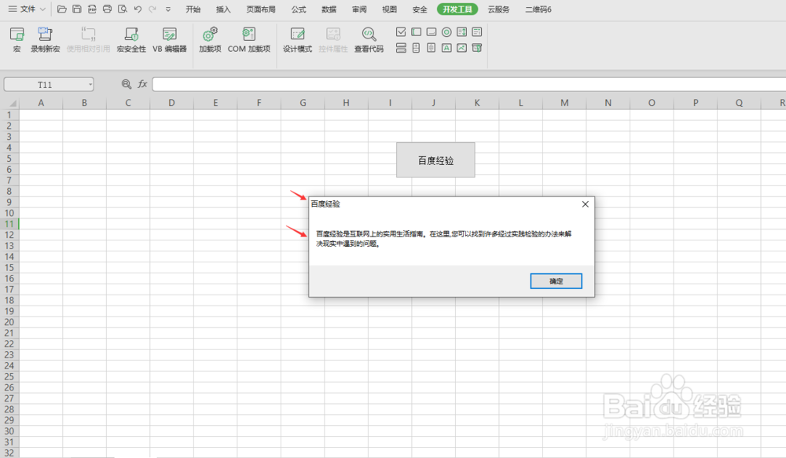The image size is (786, 458).
Task: Open COM 加载项 dialog
Action: pos(248,39)
